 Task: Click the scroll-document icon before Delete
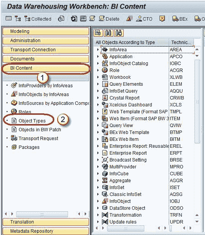pyautogui.click(x=92, y=19)
